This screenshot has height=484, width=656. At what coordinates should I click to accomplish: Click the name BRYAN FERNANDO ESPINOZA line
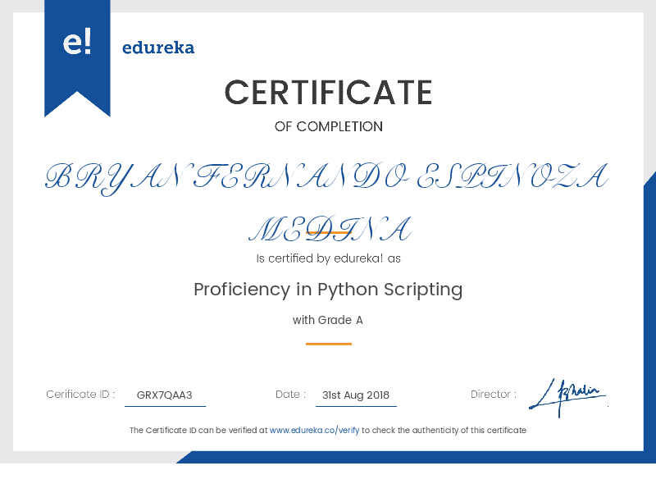tap(326, 178)
